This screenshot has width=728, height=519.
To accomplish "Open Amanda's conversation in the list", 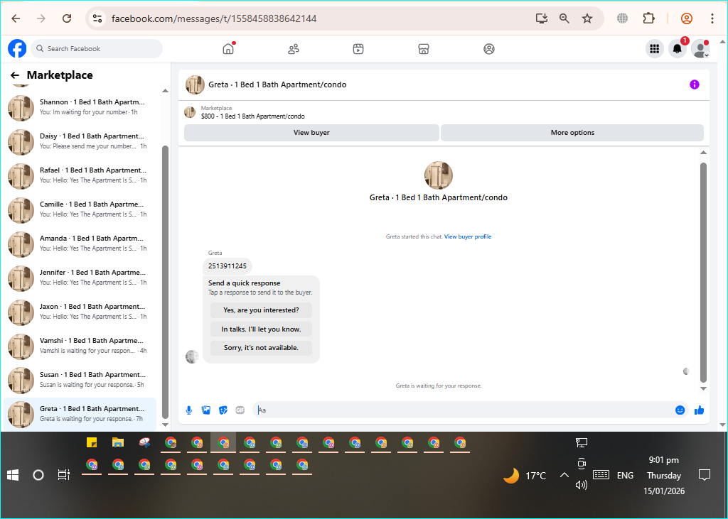I will point(80,244).
